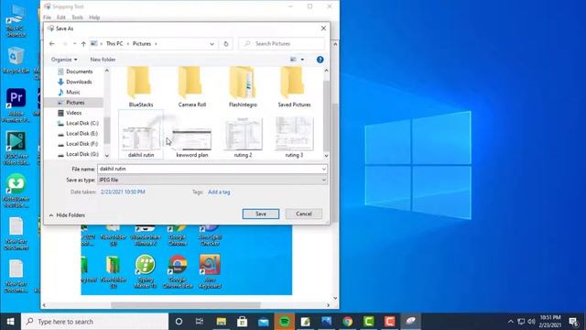
Task: Open Microsoft Store from taskbar
Action: pos(242,322)
